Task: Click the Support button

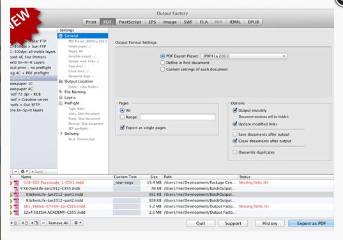Action: pyautogui.click(x=233, y=223)
